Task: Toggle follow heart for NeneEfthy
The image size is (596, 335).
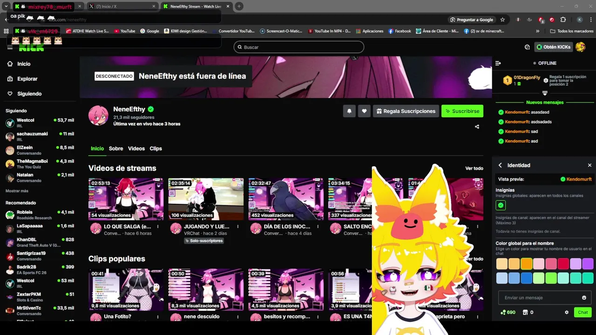Action: click(x=364, y=111)
